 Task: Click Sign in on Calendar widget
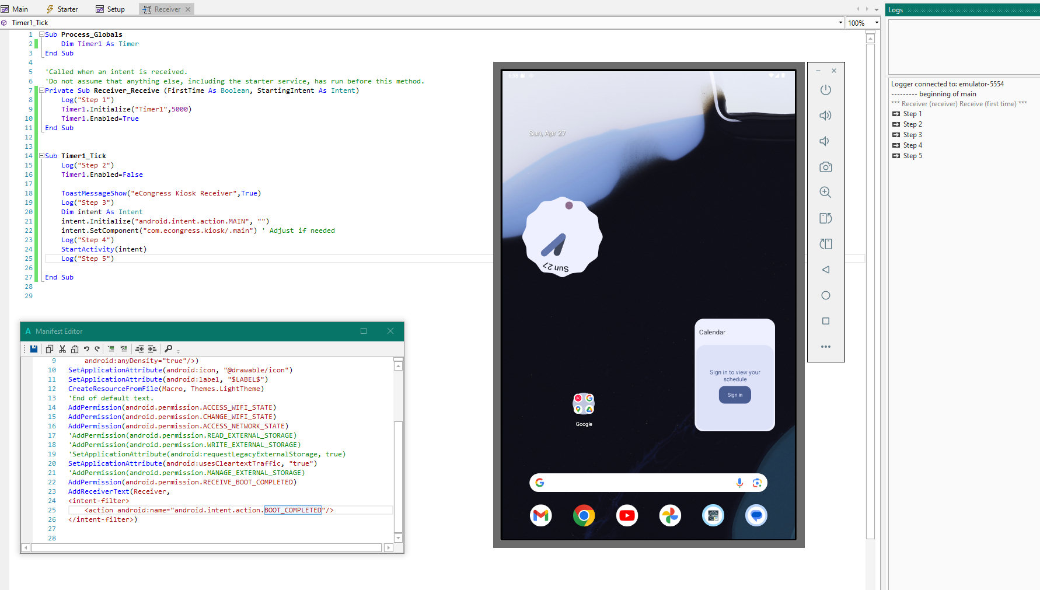[735, 395]
